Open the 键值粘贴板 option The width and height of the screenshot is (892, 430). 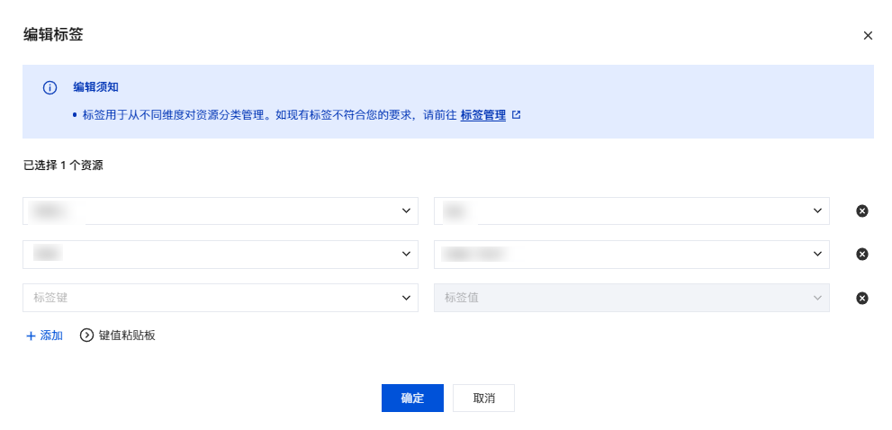[127, 336]
